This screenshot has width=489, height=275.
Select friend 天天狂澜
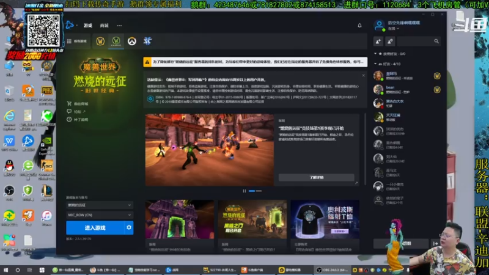tap(406, 117)
